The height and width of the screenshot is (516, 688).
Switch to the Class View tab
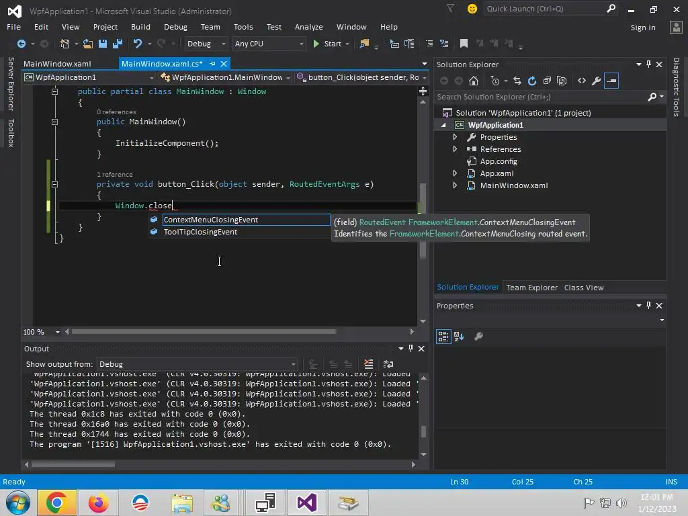click(584, 288)
